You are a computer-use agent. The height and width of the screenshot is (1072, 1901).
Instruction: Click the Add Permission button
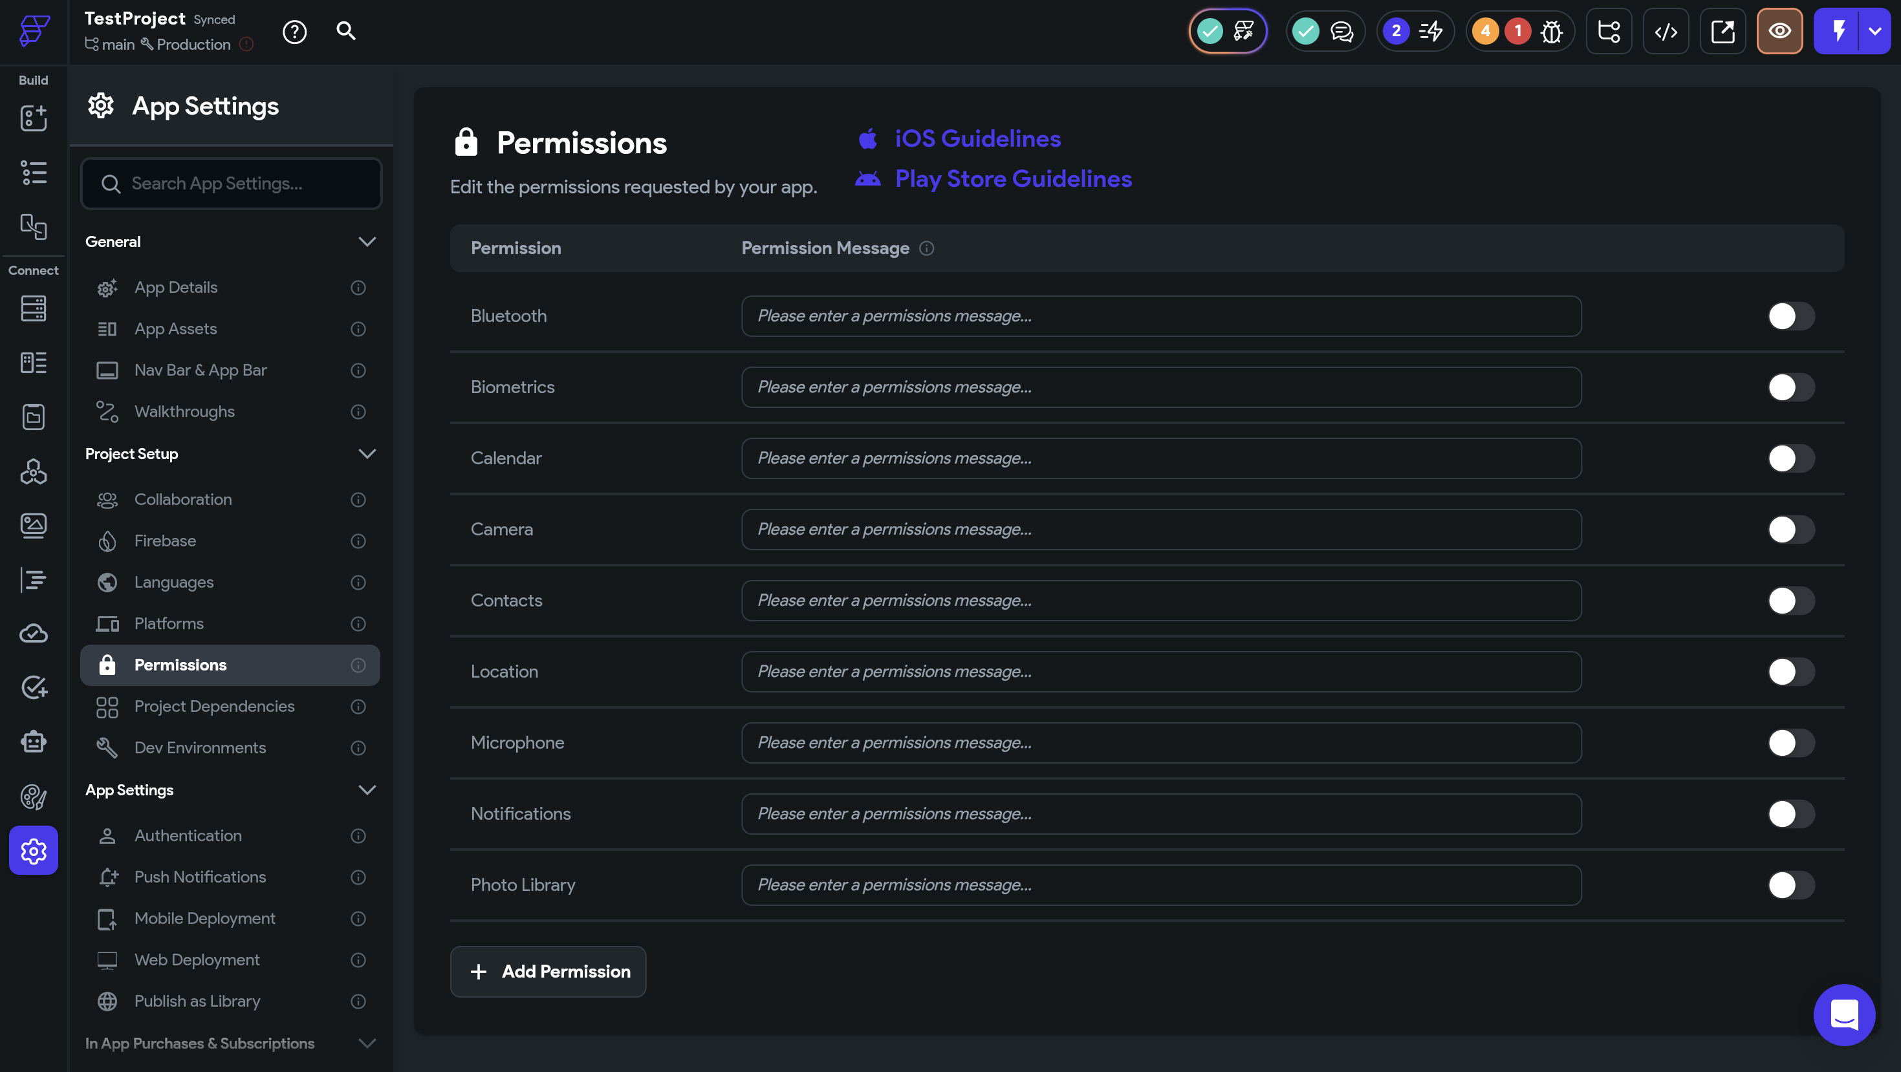click(548, 972)
